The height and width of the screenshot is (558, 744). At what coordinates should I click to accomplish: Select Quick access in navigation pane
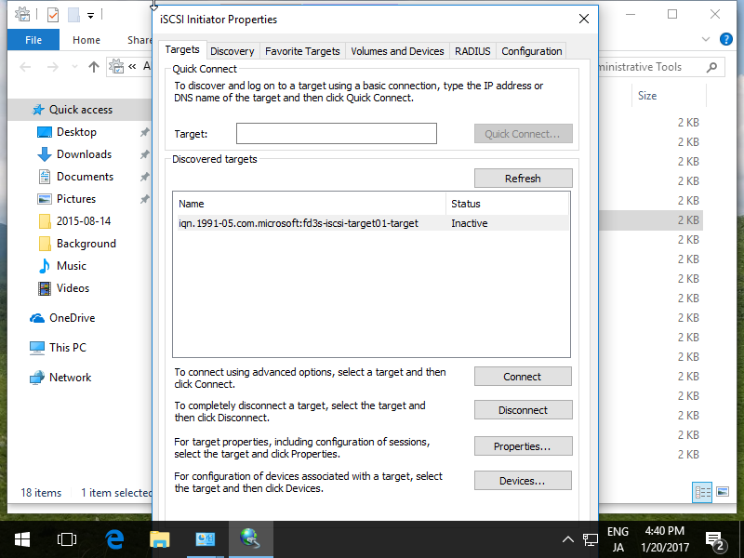pos(80,110)
